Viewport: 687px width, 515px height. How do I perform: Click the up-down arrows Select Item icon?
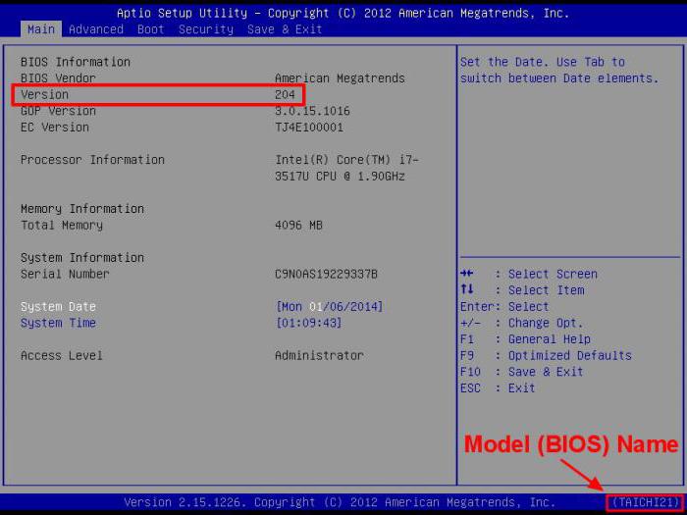[x=467, y=289]
